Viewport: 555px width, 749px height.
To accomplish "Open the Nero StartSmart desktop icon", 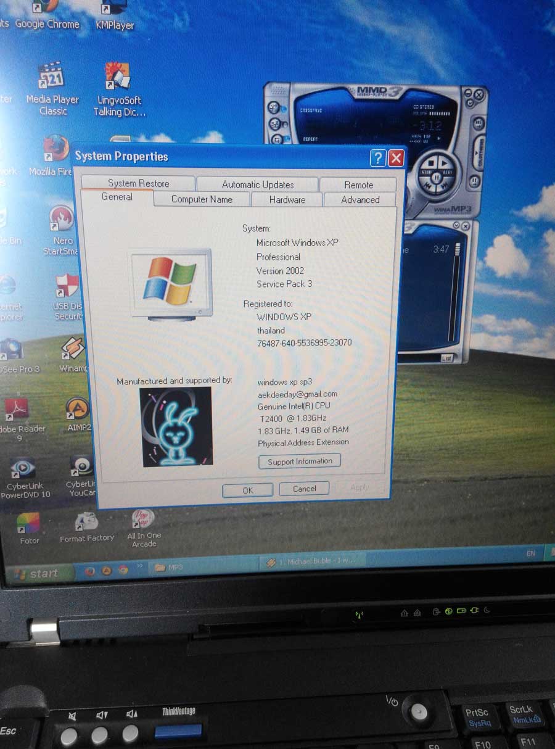I will (61, 230).
